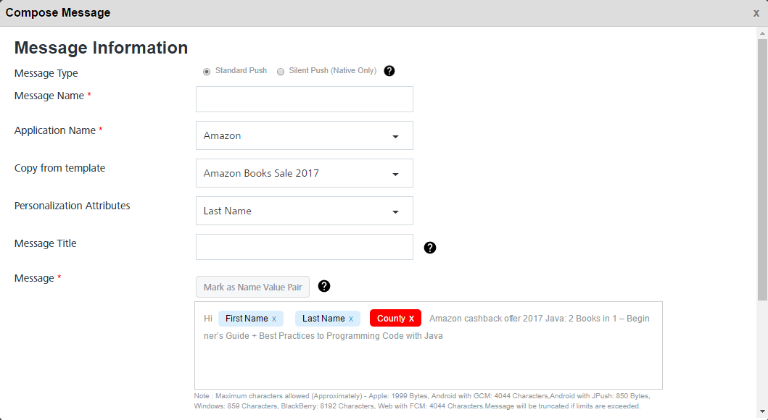This screenshot has height=420, width=768.
Task: Click the scrollbar up arrow
Action: [762, 33]
